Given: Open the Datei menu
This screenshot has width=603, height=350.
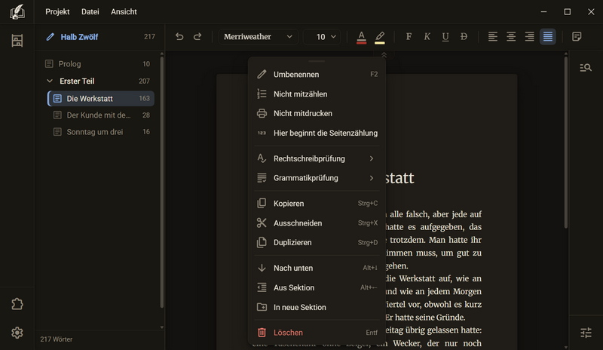Looking at the screenshot, I should coord(90,12).
